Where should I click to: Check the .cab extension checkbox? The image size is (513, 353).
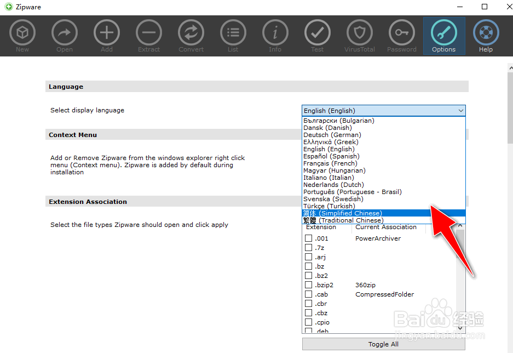pos(309,294)
